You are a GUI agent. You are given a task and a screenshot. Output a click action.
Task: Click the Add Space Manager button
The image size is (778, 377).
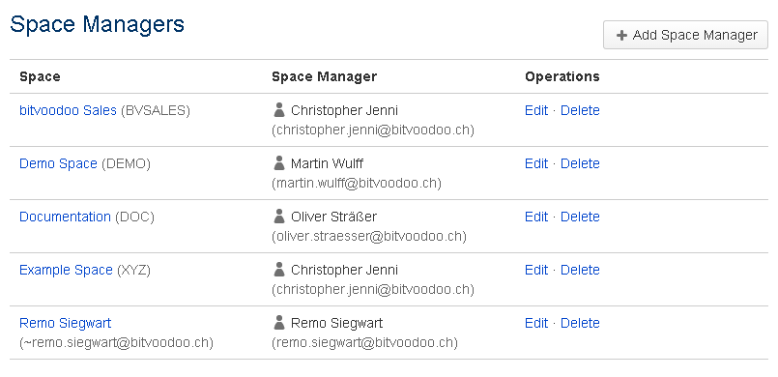[685, 35]
